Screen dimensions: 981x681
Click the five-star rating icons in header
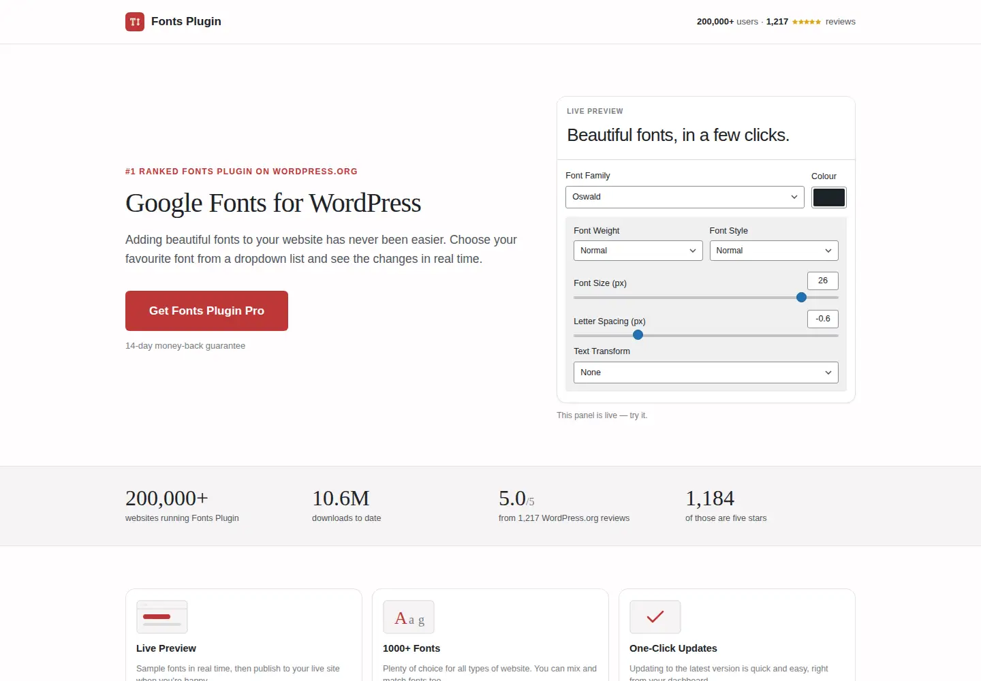pyautogui.click(x=807, y=22)
